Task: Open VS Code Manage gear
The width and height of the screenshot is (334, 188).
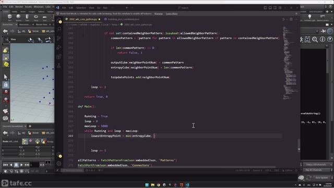Action: [59, 163]
